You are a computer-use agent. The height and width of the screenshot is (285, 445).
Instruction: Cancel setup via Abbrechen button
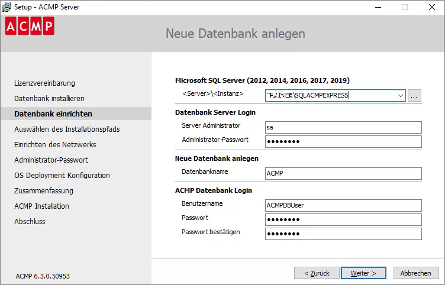click(x=415, y=273)
